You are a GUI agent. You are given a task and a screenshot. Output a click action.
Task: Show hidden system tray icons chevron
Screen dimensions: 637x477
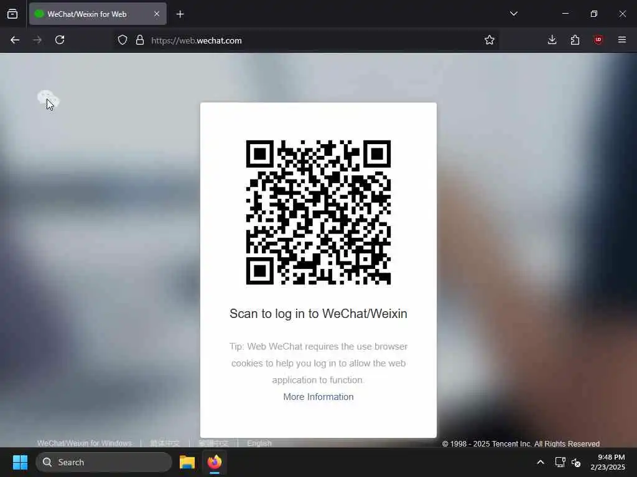pyautogui.click(x=541, y=462)
